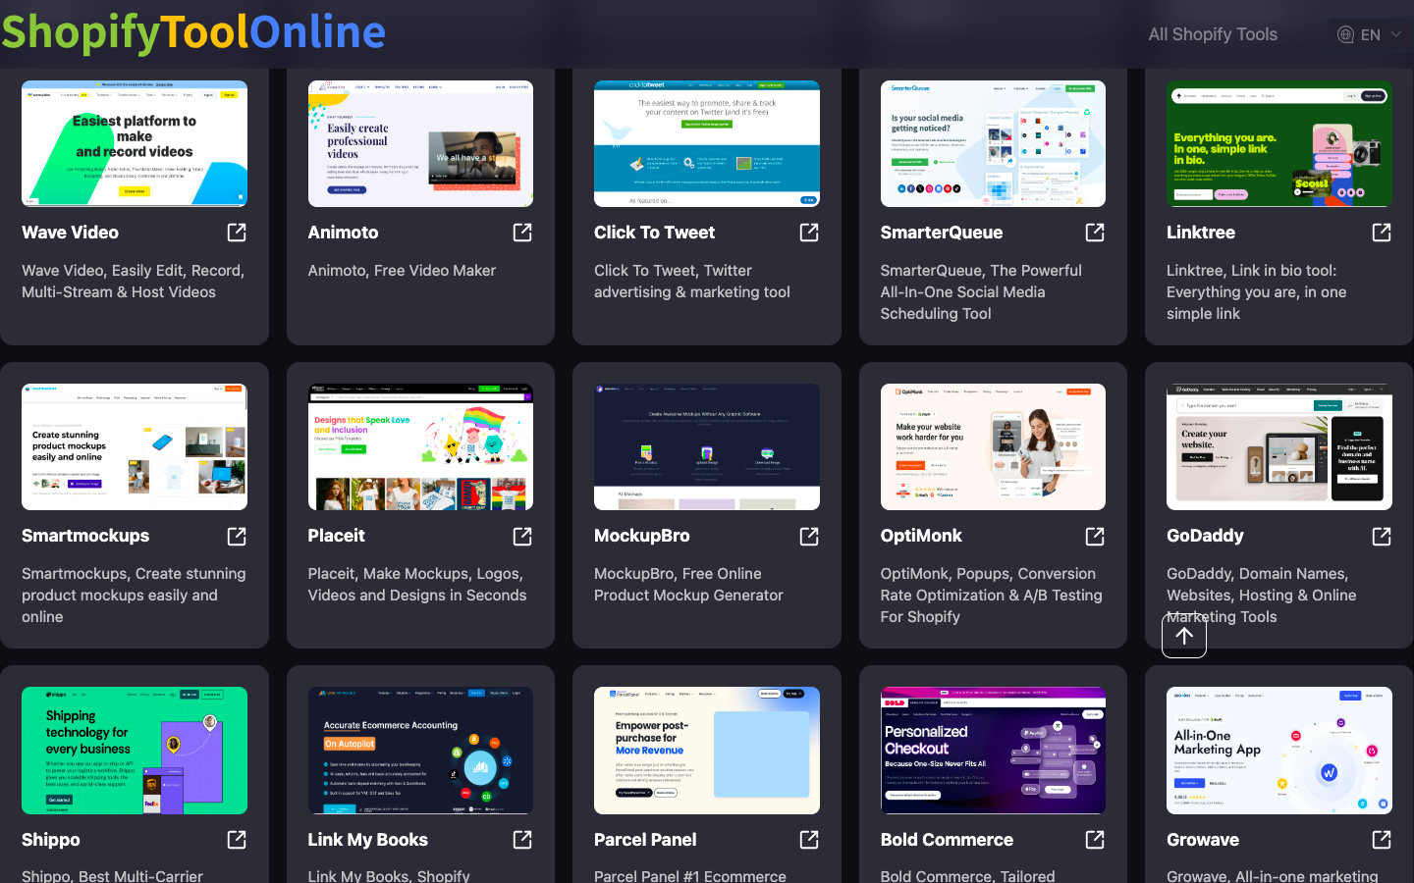
Task: Open Link My Books external link icon
Action: tap(522, 840)
